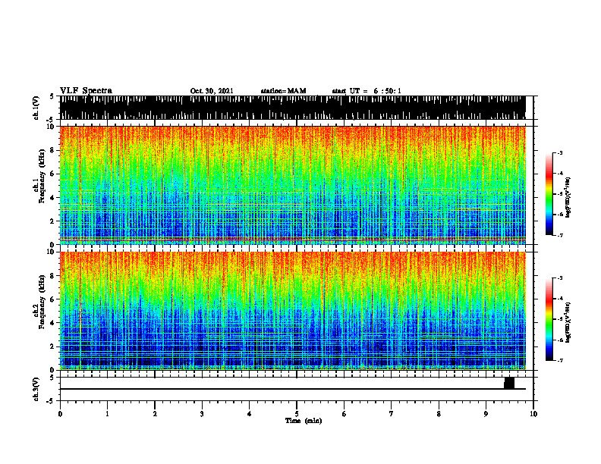The image size is (601, 464).
Task: Click the "5" tick on the time axis
Action: tap(297, 414)
